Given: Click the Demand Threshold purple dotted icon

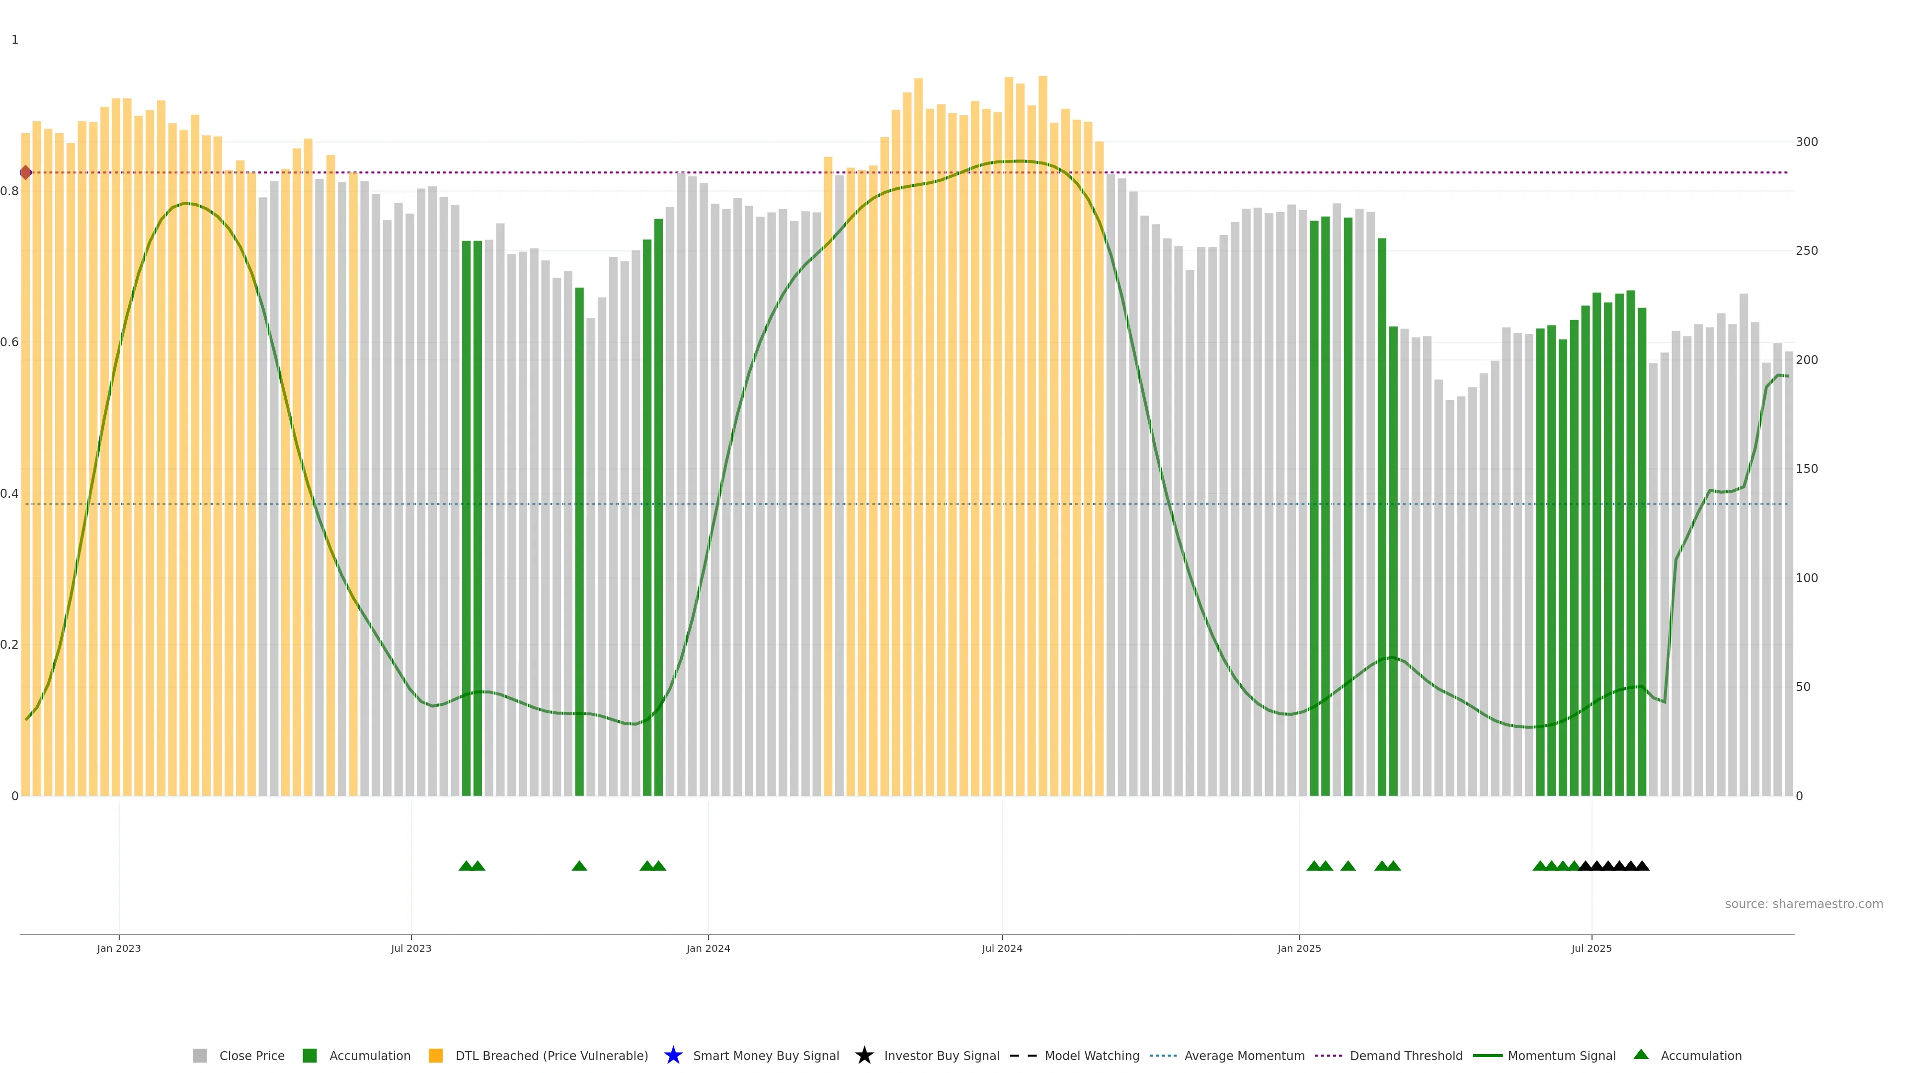Looking at the screenshot, I should click(x=1328, y=1055).
